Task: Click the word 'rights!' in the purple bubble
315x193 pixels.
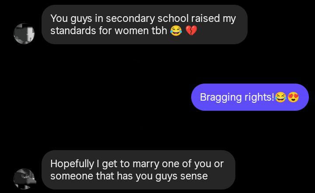Action: coord(259,98)
